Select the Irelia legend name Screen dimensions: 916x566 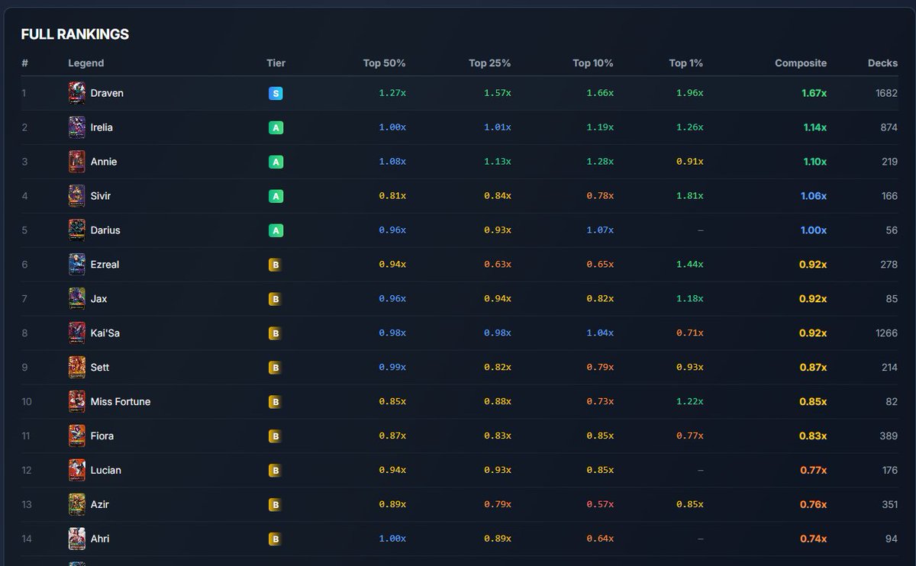coord(102,127)
